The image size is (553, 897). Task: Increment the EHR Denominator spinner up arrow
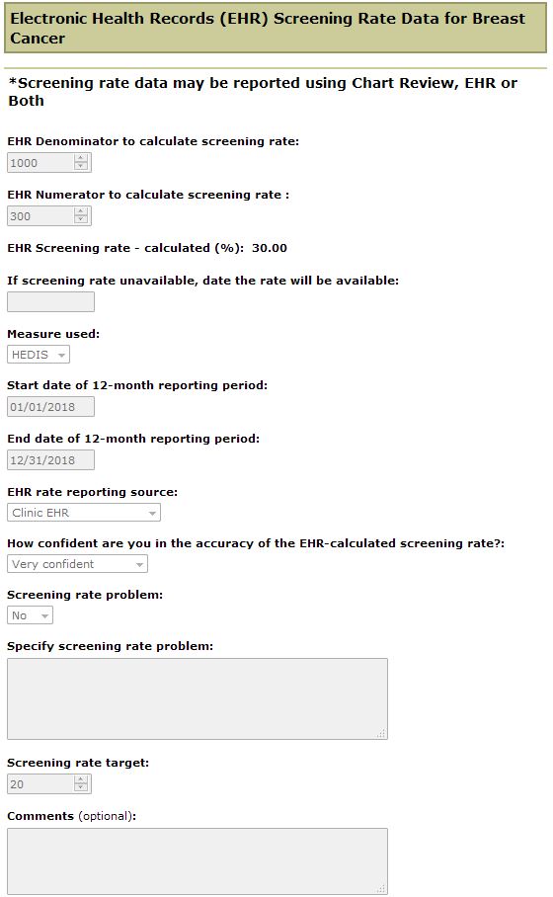[81, 158]
